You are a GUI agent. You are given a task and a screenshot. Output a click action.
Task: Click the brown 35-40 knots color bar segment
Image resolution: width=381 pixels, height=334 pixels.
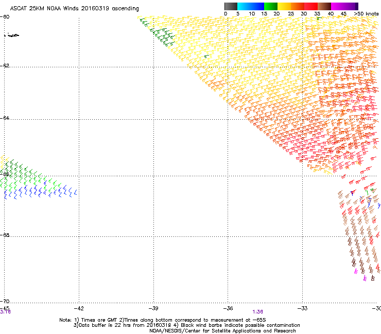pyautogui.click(x=324, y=6)
